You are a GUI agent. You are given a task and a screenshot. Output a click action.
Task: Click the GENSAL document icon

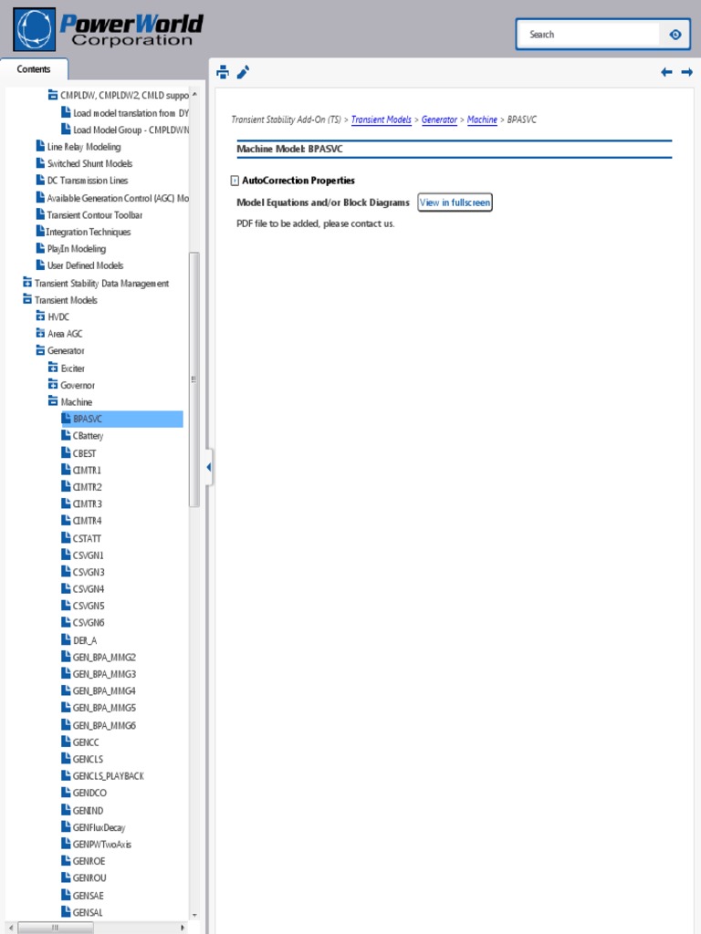66,911
